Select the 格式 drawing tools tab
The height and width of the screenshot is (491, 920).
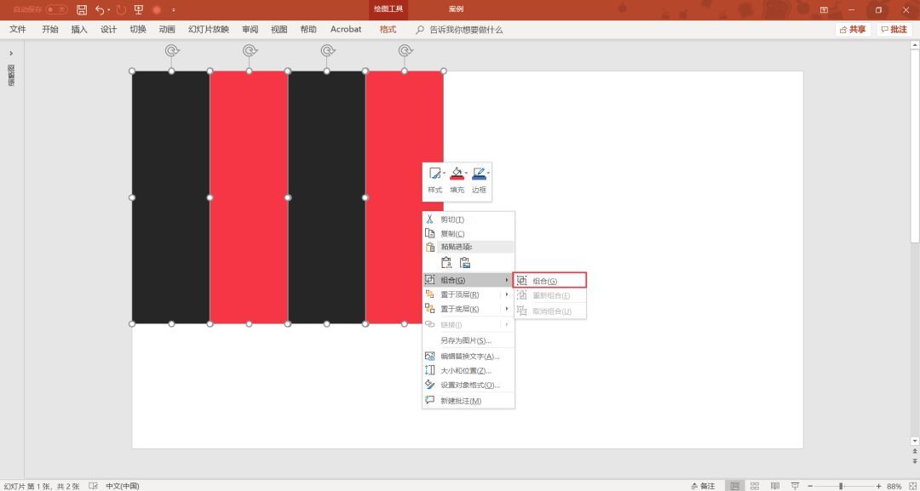click(x=388, y=29)
